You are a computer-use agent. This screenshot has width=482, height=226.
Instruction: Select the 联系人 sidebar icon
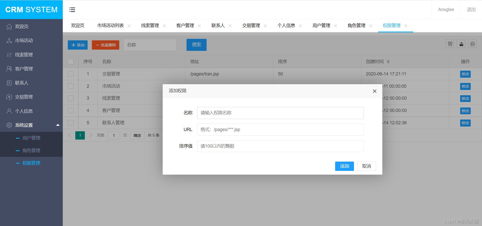[9, 83]
